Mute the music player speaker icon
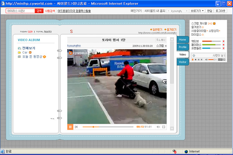This screenshot has height=155, width=233. click(207, 59)
